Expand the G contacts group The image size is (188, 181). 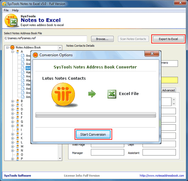13,122
